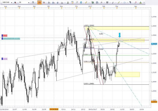Screen dimensions: 158x111
Task: Open the toolbar overflow arrow at far right
Action: [144, 3]
